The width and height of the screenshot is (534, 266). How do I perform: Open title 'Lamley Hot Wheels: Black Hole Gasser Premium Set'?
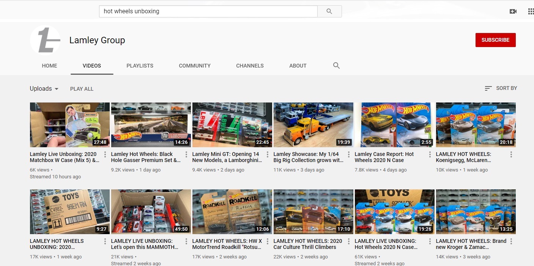pyautogui.click(x=146, y=157)
